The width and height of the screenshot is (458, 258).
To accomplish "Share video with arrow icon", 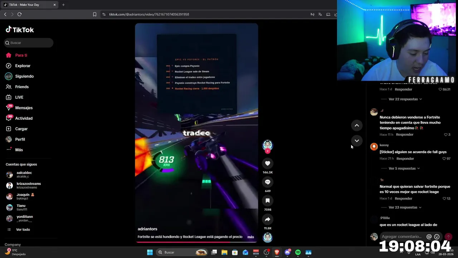I will pos(268,219).
